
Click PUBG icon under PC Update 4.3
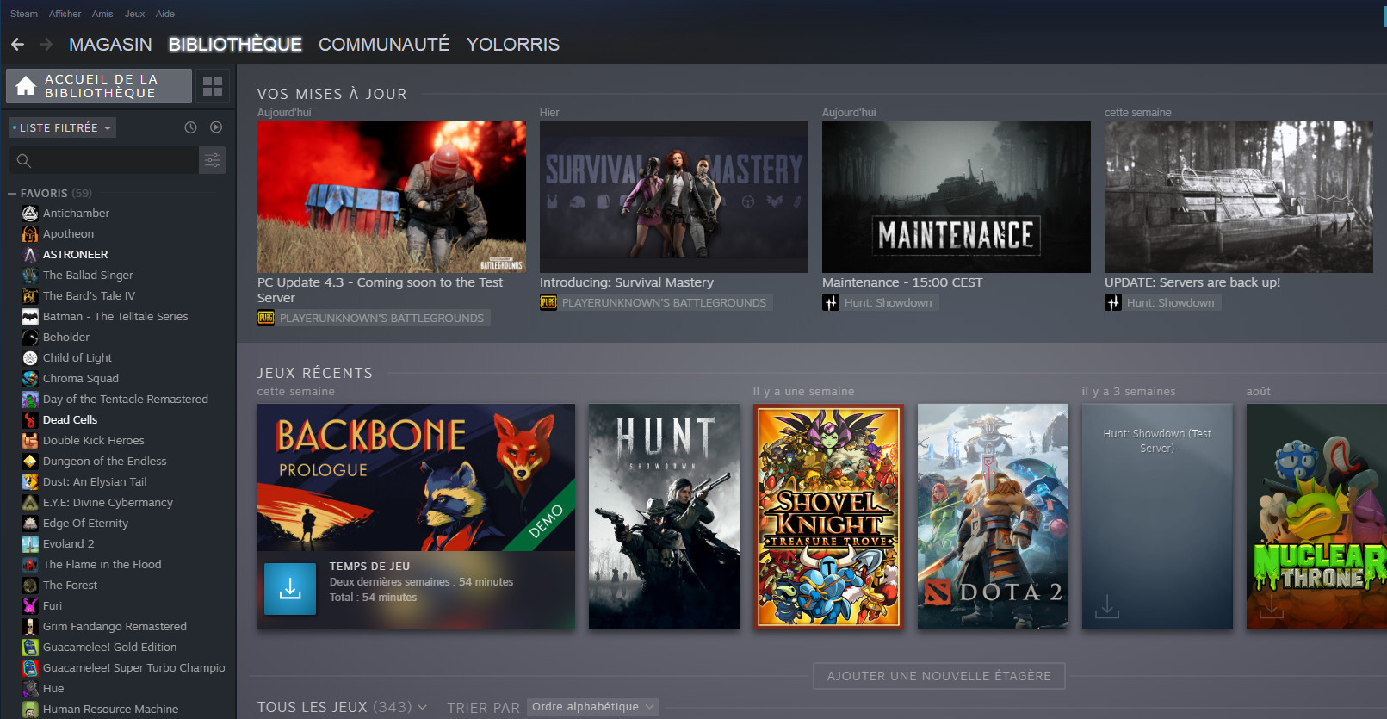[x=266, y=318]
